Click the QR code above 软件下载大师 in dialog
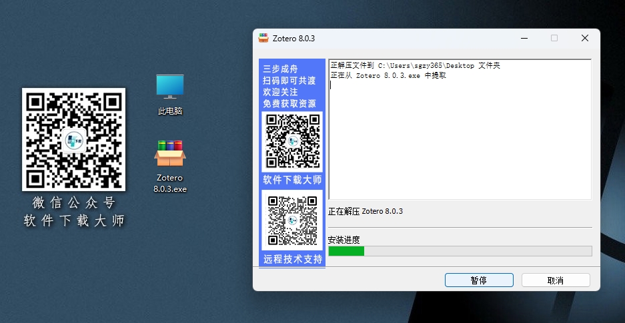This screenshot has width=625, height=323. 293,142
